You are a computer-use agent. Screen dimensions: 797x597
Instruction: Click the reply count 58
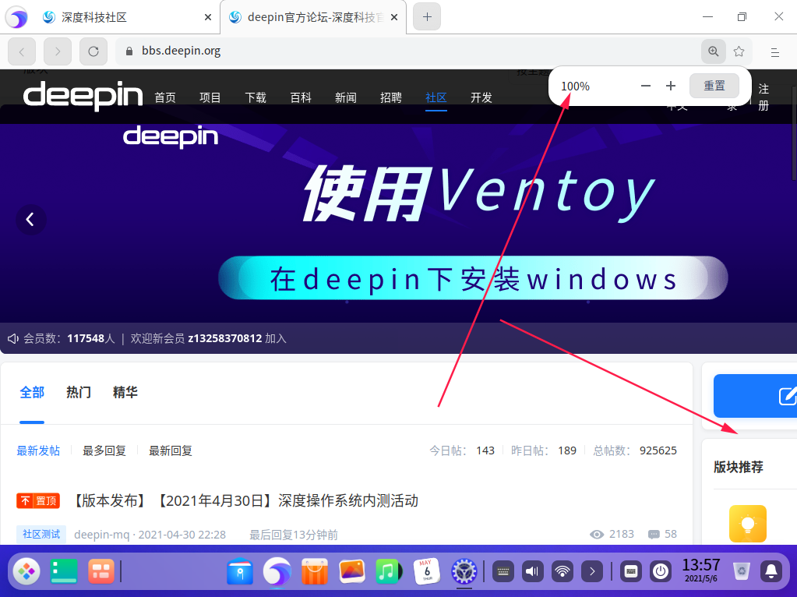click(x=663, y=535)
